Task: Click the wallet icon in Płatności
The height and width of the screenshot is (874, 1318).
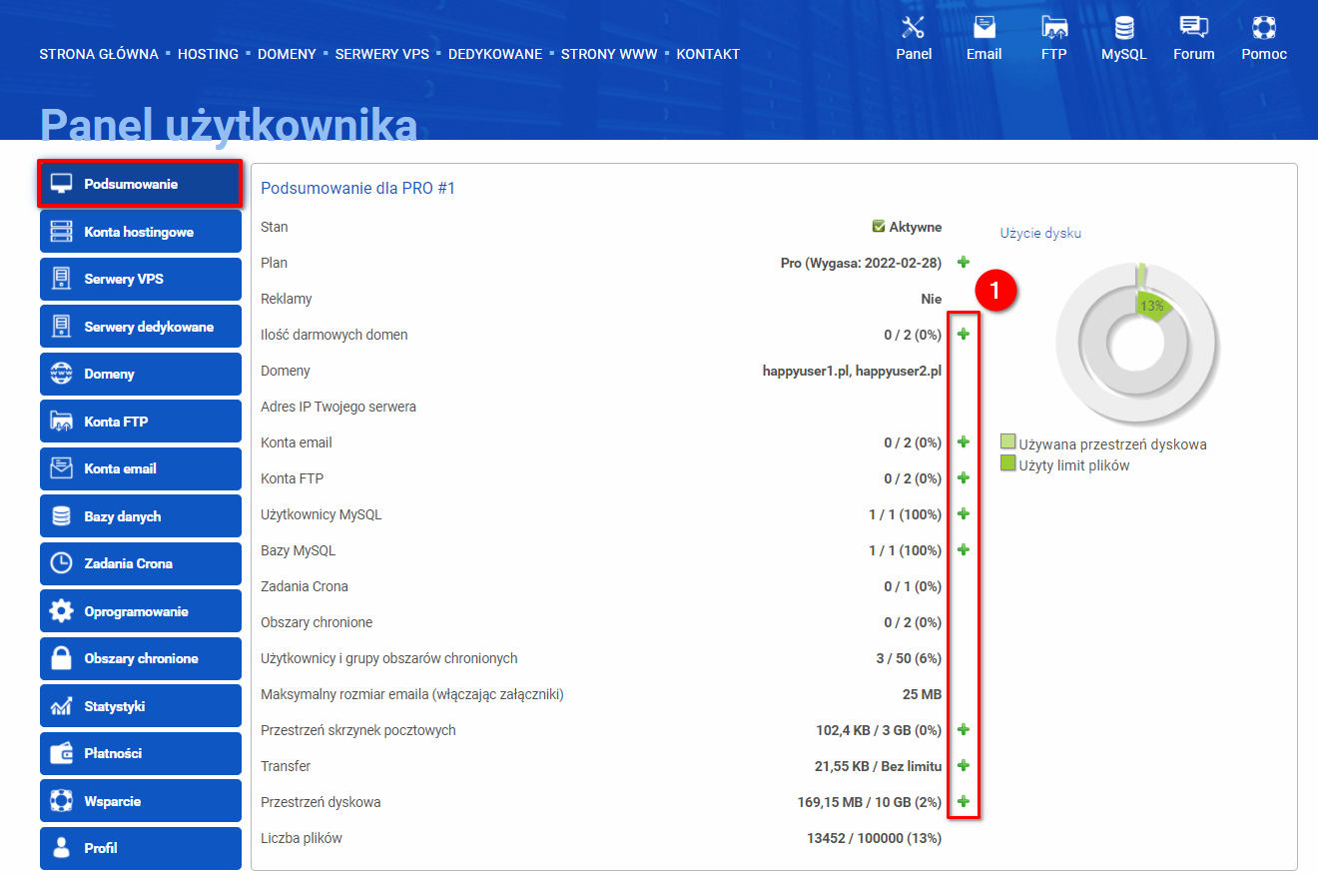Action: 62,753
